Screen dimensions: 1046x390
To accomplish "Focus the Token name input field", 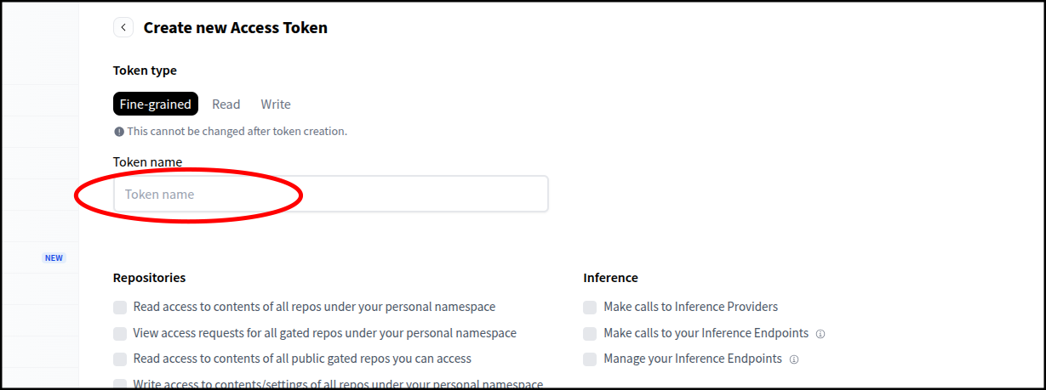I will 330,194.
